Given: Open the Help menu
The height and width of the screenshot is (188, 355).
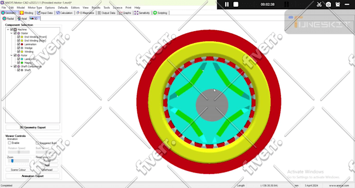Looking at the screenshot, I should [x=137, y=7].
